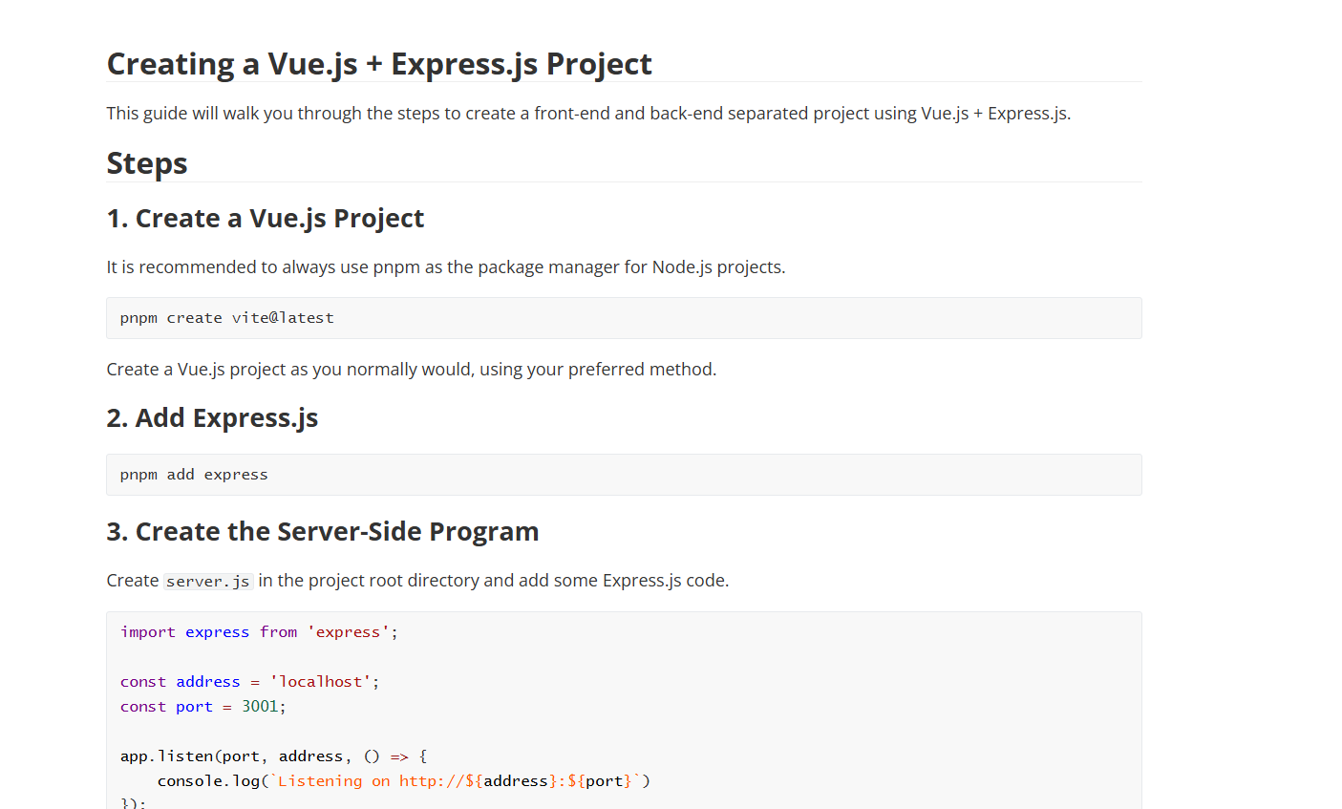Click the main title 'Creating a Vue.js + Express.js Project'
This screenshot has width=1342, height=809.
pos(379,64)
